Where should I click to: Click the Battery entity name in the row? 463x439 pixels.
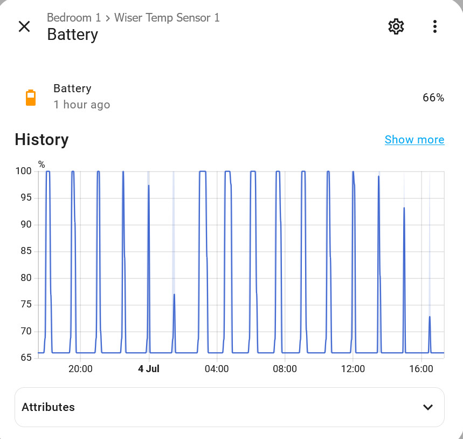coord(72,88)
